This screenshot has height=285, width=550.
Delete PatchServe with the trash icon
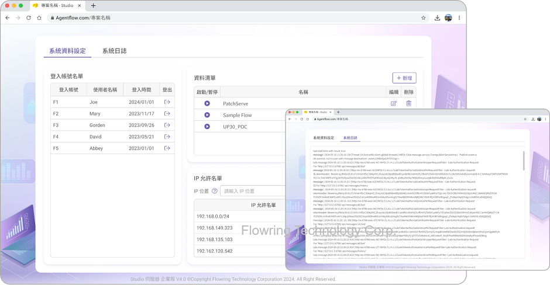coord(408,103)
